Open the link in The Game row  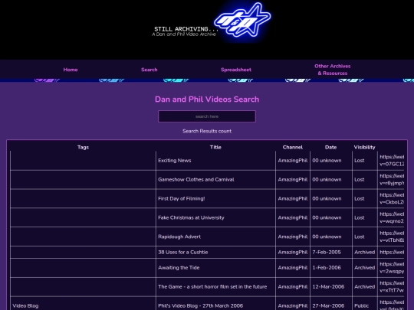point(392,286)
